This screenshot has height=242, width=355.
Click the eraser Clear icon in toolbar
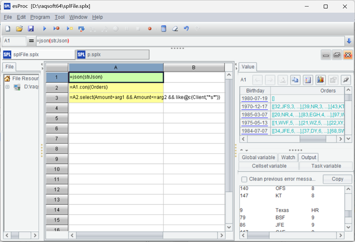pos(175,28)
